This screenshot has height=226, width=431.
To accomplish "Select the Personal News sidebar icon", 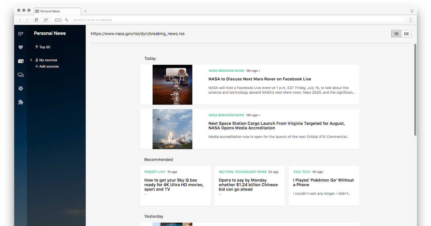I will pyautogui.click(x=20, y=61).
